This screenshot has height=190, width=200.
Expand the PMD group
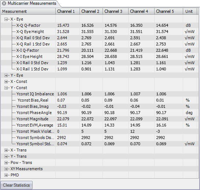point(6,175)
